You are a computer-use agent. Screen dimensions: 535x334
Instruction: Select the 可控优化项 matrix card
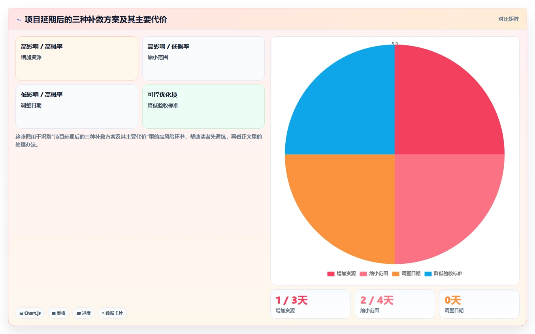pyautogui.click(x=203, y=107)
